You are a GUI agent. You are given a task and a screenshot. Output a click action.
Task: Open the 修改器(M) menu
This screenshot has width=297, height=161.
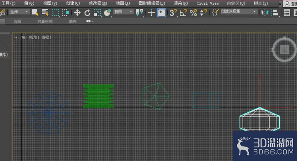[x=98, y=3]
